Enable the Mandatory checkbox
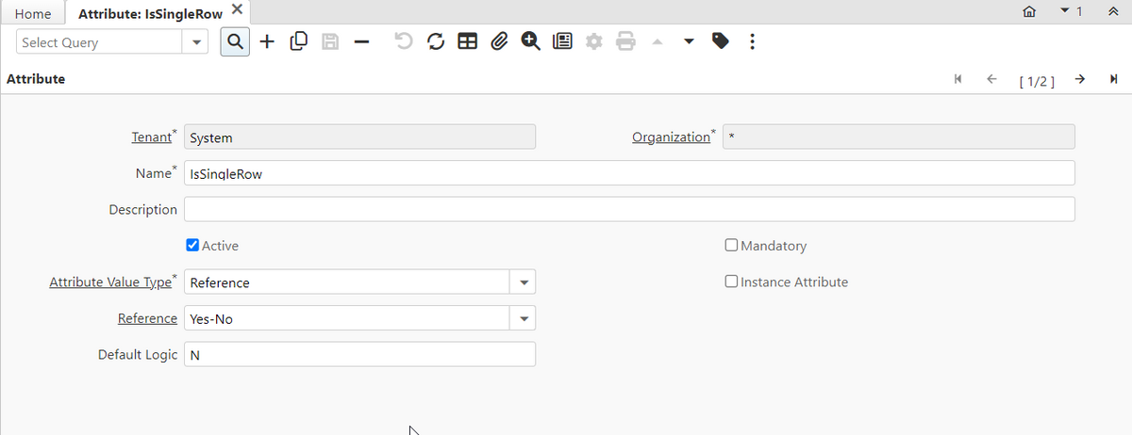This screenshot has width=1132, height=435. point(731,246)
